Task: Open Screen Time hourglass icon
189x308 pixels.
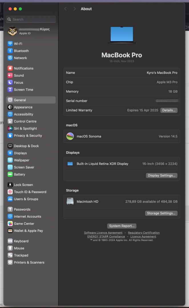Action: pyautogui.click(x=10, y=90)
